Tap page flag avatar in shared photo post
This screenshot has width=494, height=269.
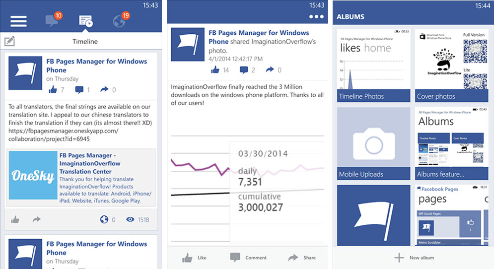click(x=188, y=44)
